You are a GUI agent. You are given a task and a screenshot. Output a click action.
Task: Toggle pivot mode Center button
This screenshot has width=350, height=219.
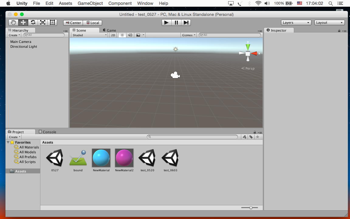73,23
